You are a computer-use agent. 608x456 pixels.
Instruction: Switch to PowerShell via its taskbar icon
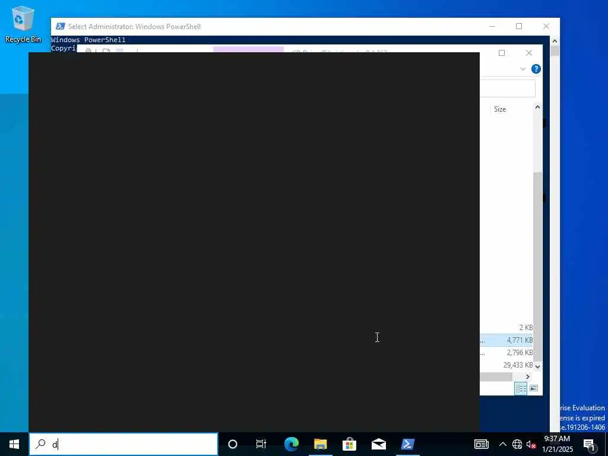pyautogui.click(x=407, y=444)
